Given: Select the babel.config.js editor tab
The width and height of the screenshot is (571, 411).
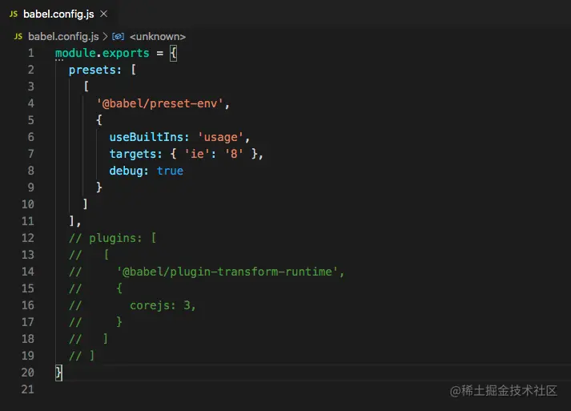Looking at the screenshot, I should (x=58, y=14).
